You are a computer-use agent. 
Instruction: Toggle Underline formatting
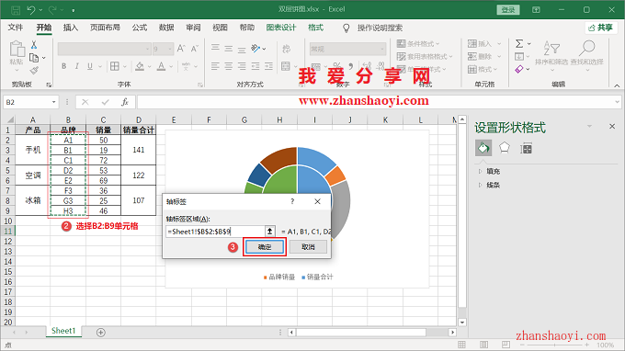90,66
